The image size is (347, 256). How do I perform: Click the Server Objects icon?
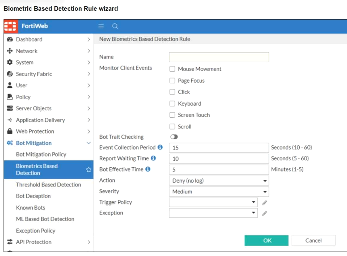coord(10,108)
